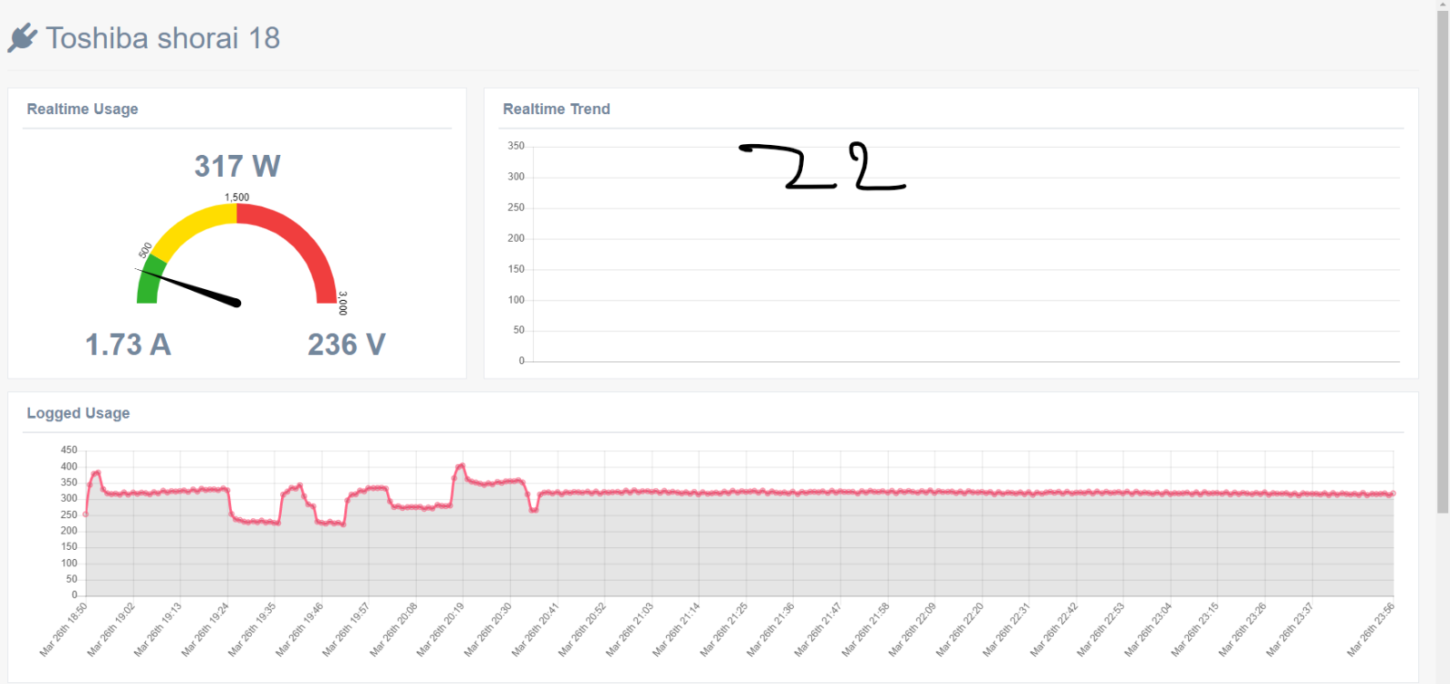Select the Toshiba shorai 18 title text

[x=163, y=38]
